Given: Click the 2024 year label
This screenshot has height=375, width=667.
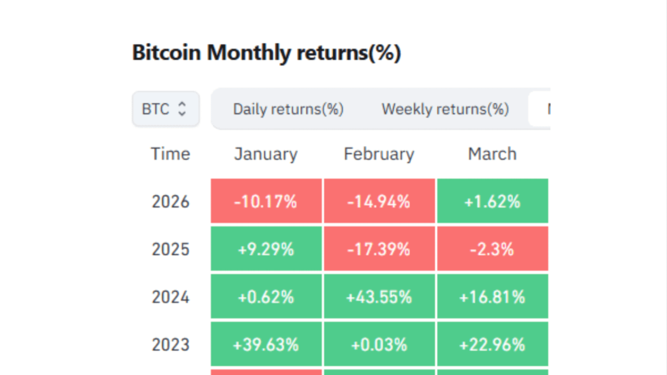Looking at the screenshot, I should [x=170, y=296].
